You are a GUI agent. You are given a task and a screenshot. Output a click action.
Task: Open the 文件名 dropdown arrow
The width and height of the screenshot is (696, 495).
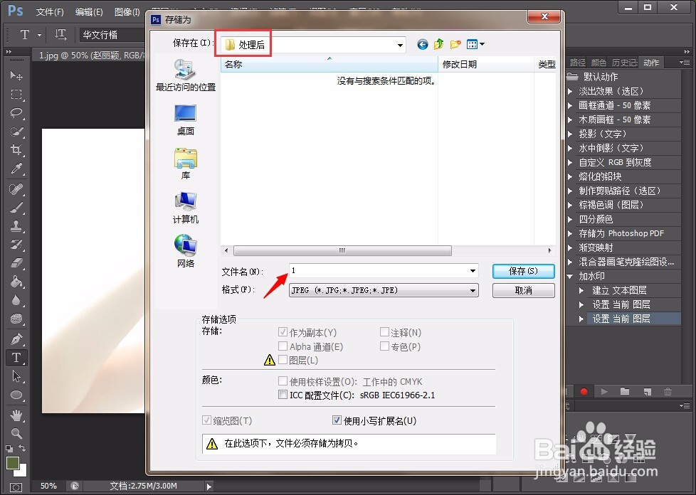(x=473, y=270)
